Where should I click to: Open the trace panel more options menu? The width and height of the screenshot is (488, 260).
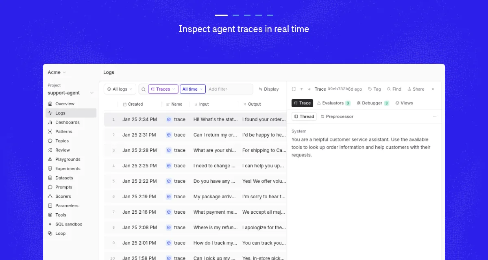tap(435, 117)
